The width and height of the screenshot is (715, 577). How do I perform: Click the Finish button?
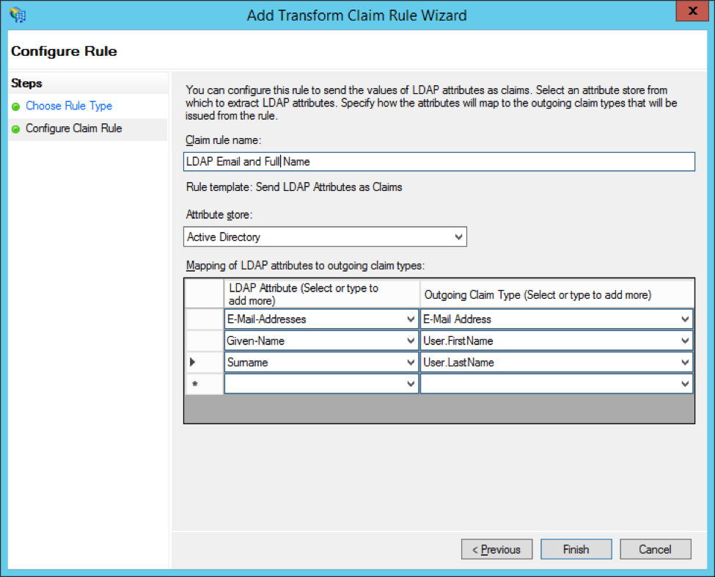tap(576, 549)
